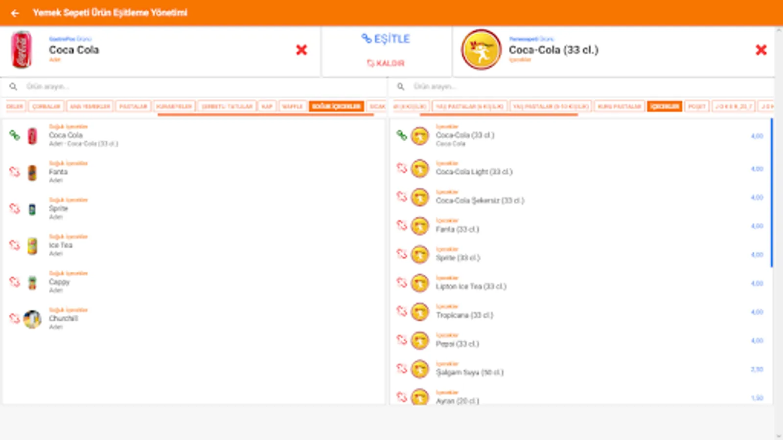Viewport: 783px width, 440px height.
Task: Click the unlinked icon beside Sprite
Action: (15, 209)
